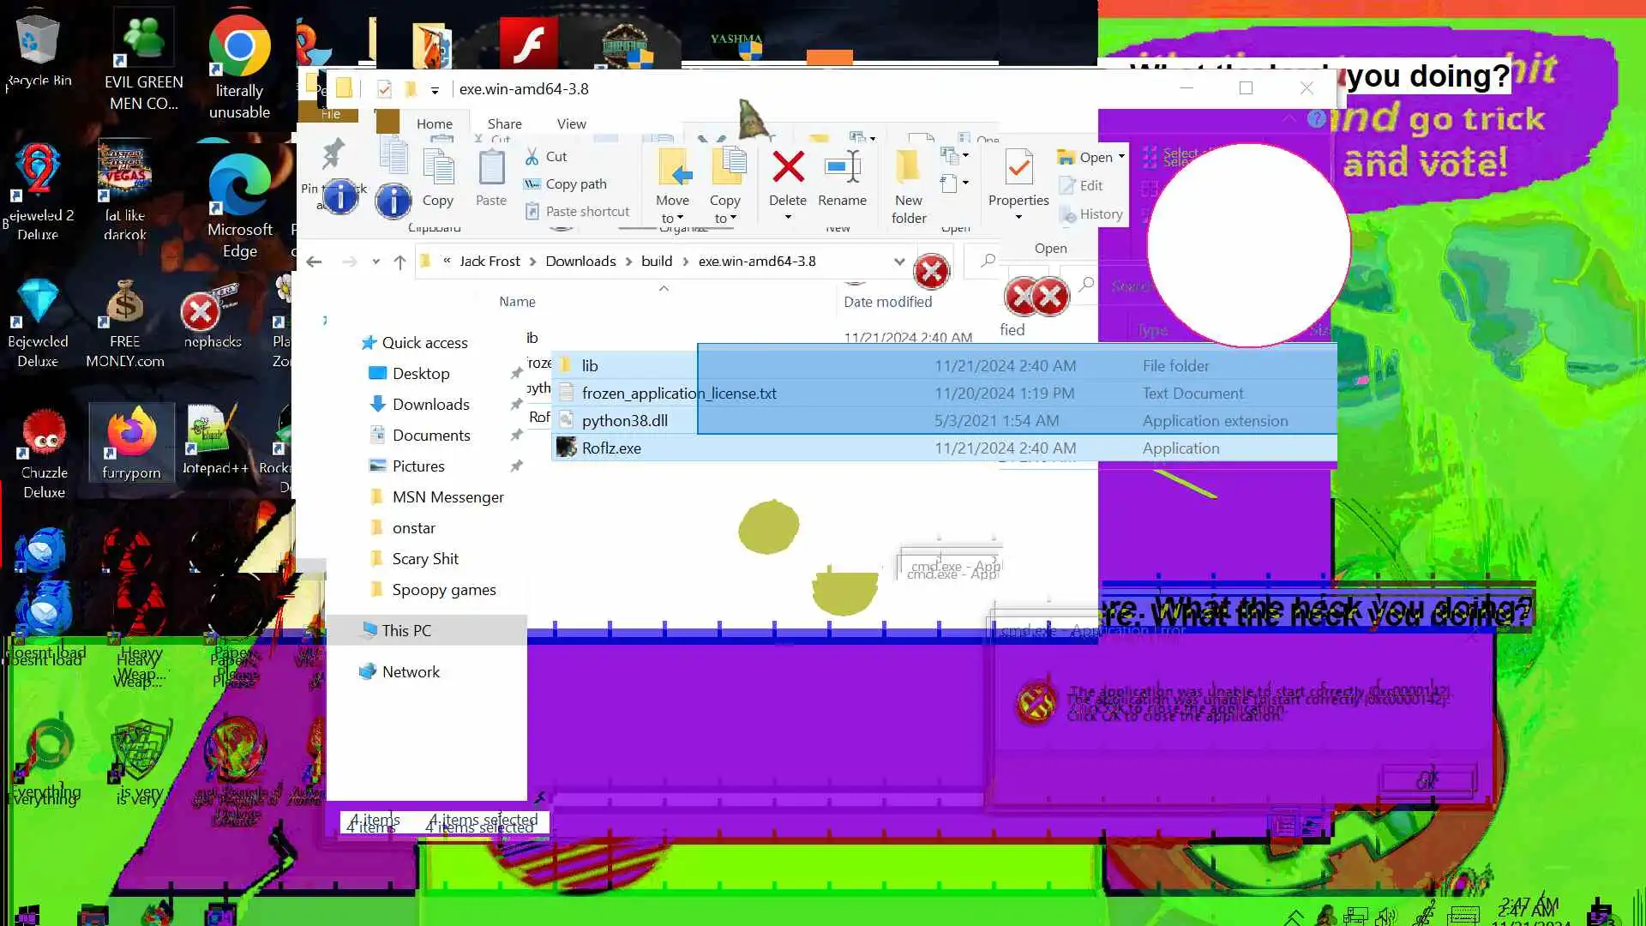Click the Delete red X icon in ribbon

[787, 168]
